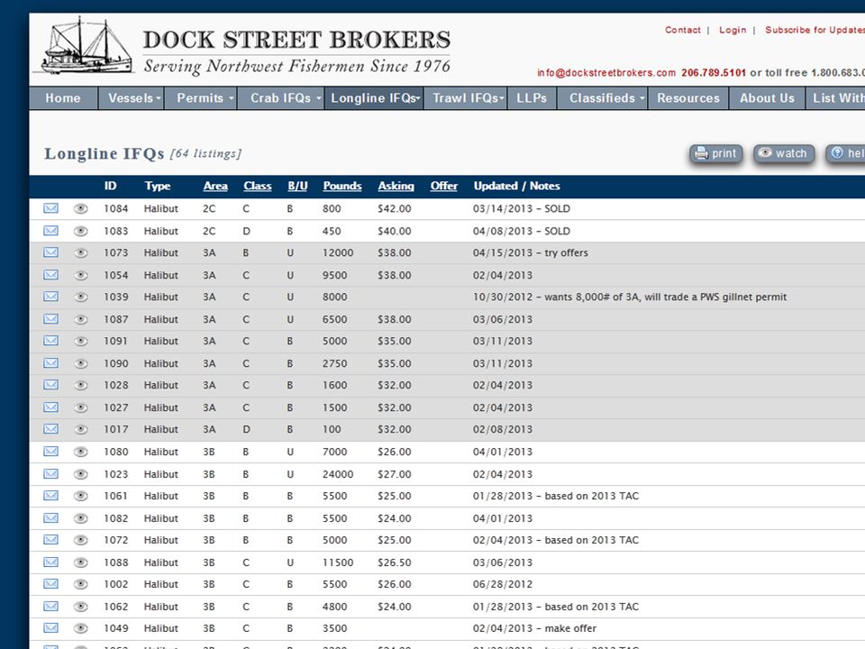Image resolution: width=865 pixels, height=649 pixels.
Task: Open the Longline IFQs dropdown
Action: click(x=374, y=98)
